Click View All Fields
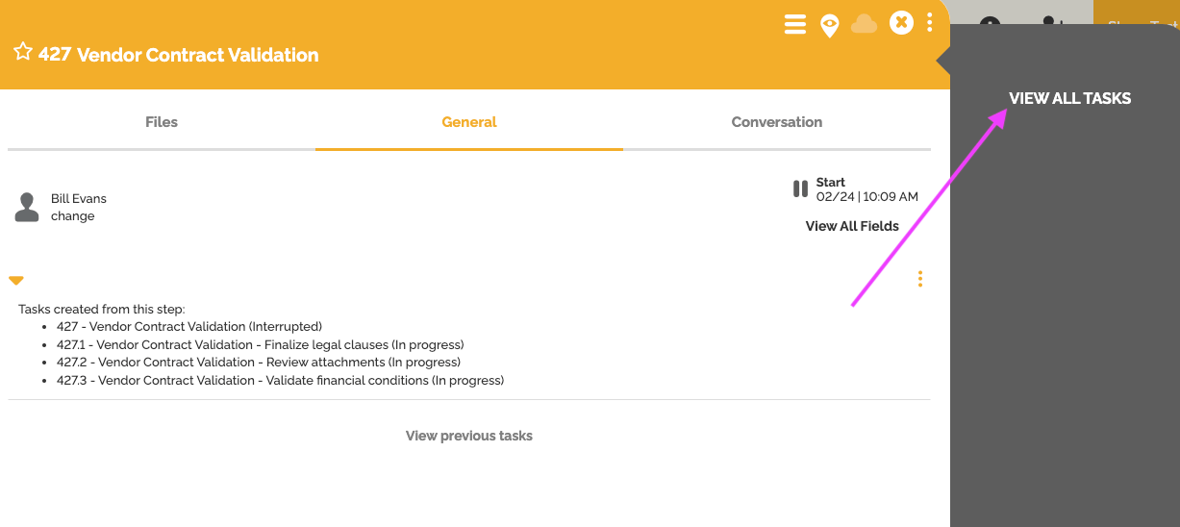The image size is (1180, 527). pyautogui.click(x=852, y=227)
